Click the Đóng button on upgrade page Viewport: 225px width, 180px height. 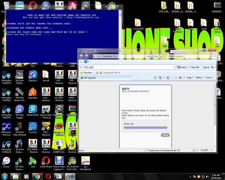tap(165, 135)
